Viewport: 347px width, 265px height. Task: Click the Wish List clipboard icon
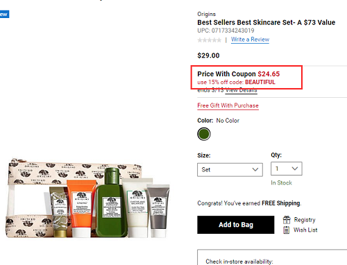tap(287, 230)
